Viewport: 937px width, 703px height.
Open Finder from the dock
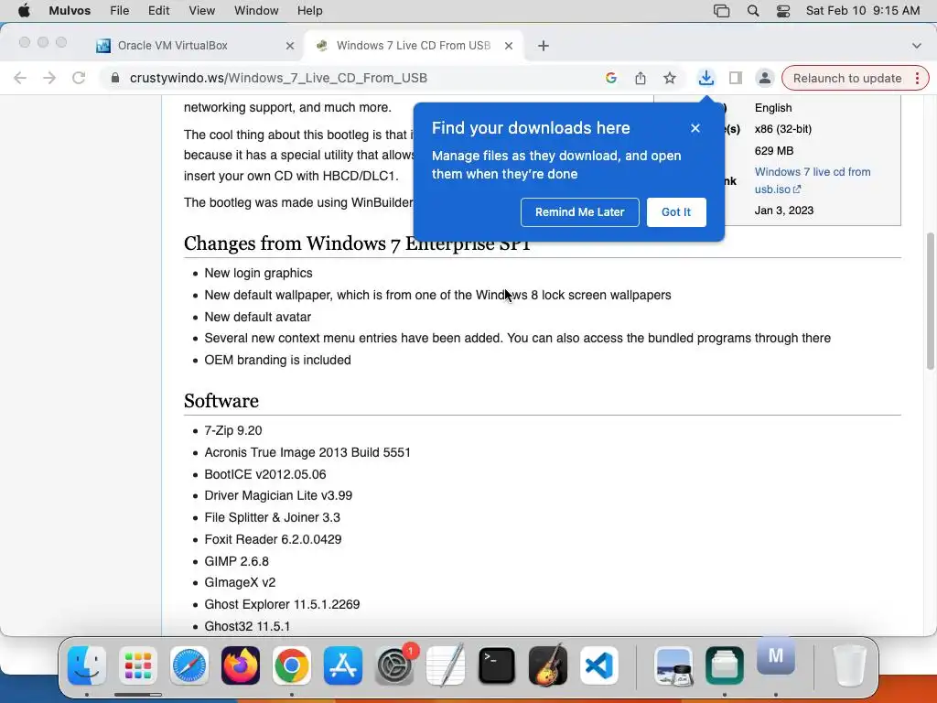tap(87, 665)
